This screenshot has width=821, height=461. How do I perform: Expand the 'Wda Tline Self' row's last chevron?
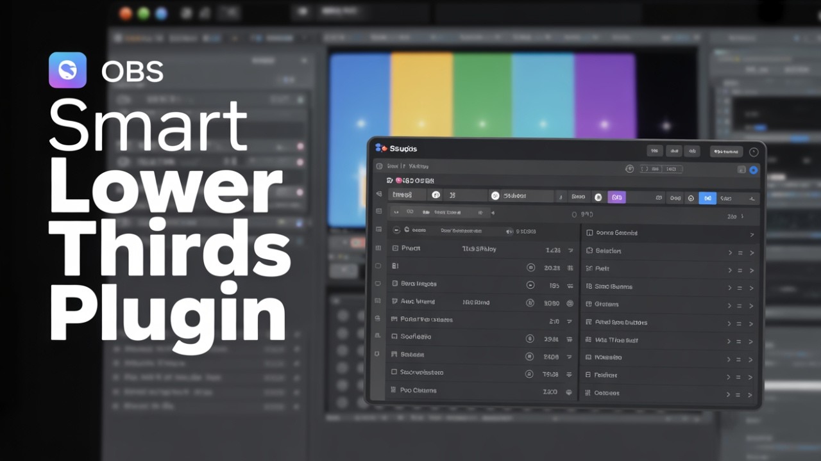point(752,342)
